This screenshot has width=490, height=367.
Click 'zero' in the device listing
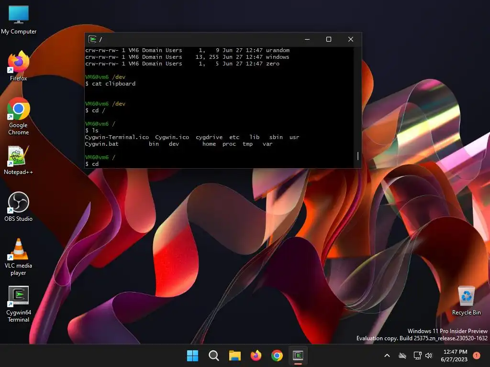tap(272, 64)
